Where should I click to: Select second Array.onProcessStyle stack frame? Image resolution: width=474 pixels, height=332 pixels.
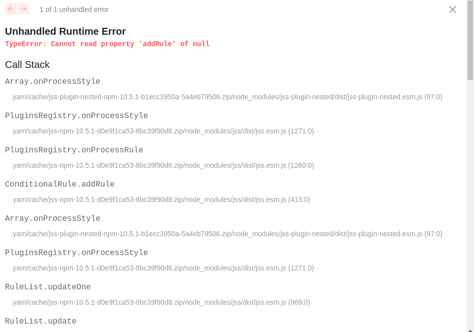53,218
